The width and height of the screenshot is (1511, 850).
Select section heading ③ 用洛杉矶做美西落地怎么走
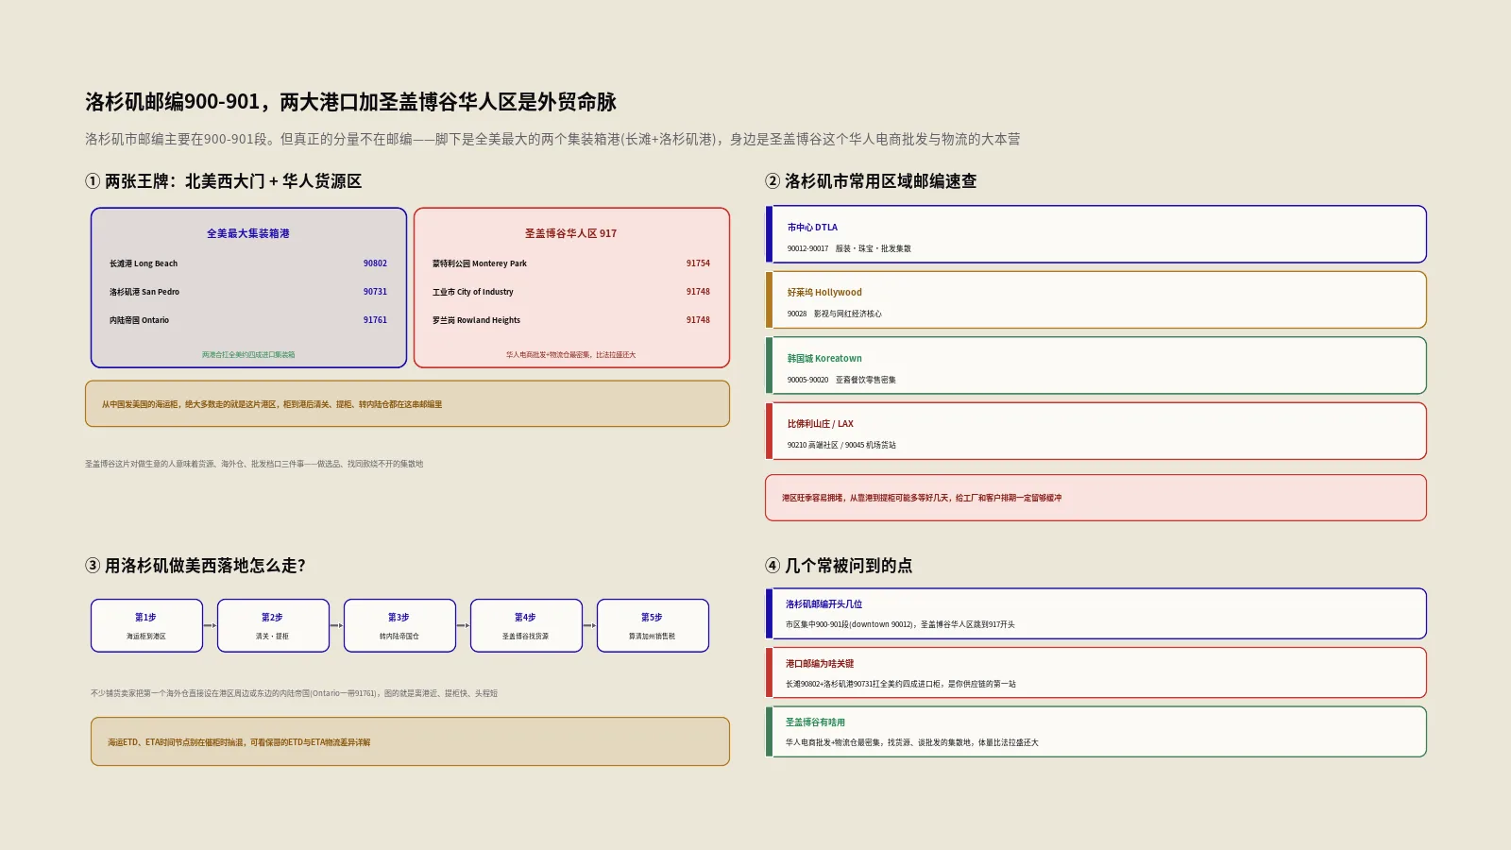coord(195,566)
